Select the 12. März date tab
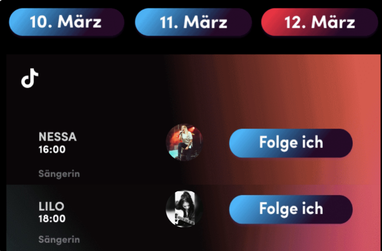This screenshot has width=382, height=251. click(319, 22)
